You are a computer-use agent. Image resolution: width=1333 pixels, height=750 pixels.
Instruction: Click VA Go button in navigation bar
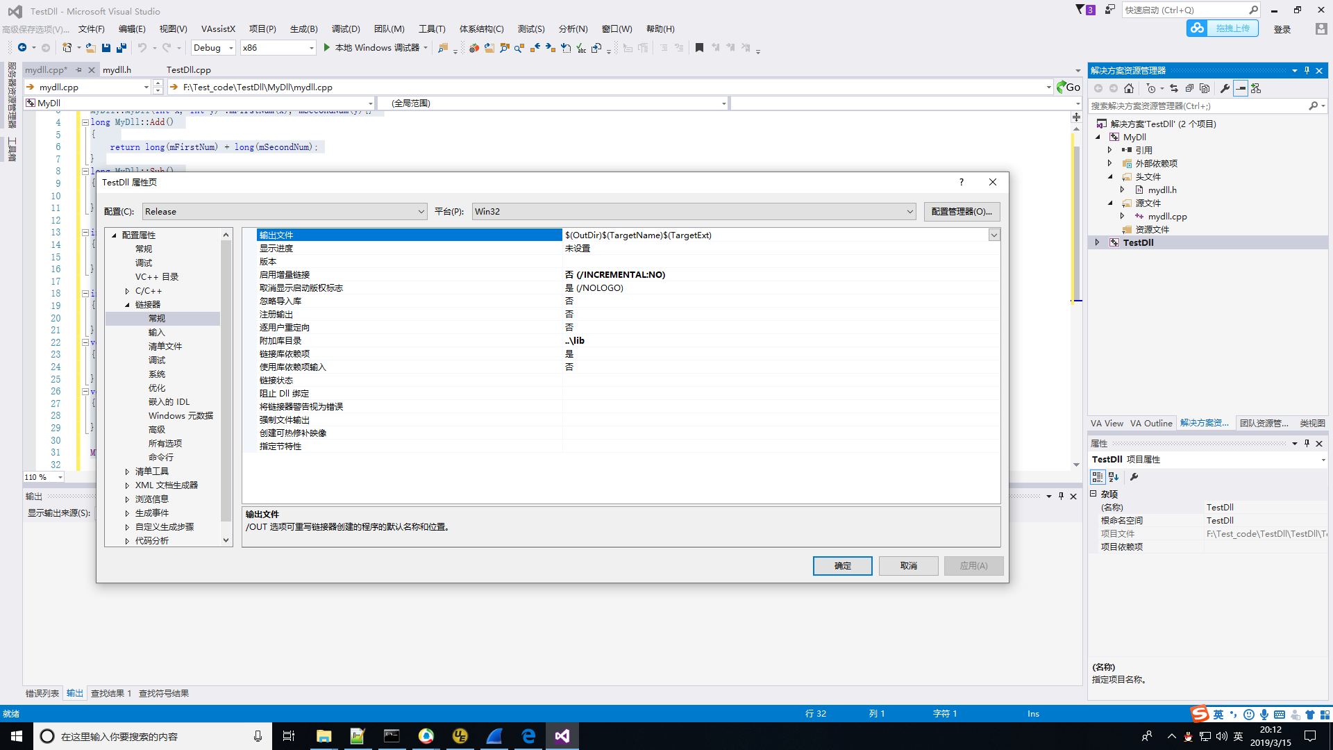click(x=1068, y=87)
